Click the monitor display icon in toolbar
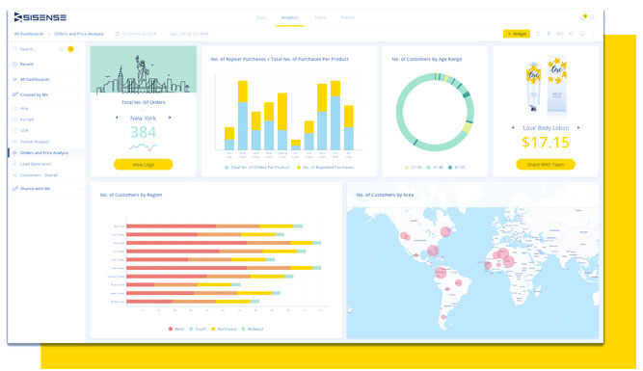Viewport: 643px width, 371px height. pyautogui.click(x=582, y=34)
